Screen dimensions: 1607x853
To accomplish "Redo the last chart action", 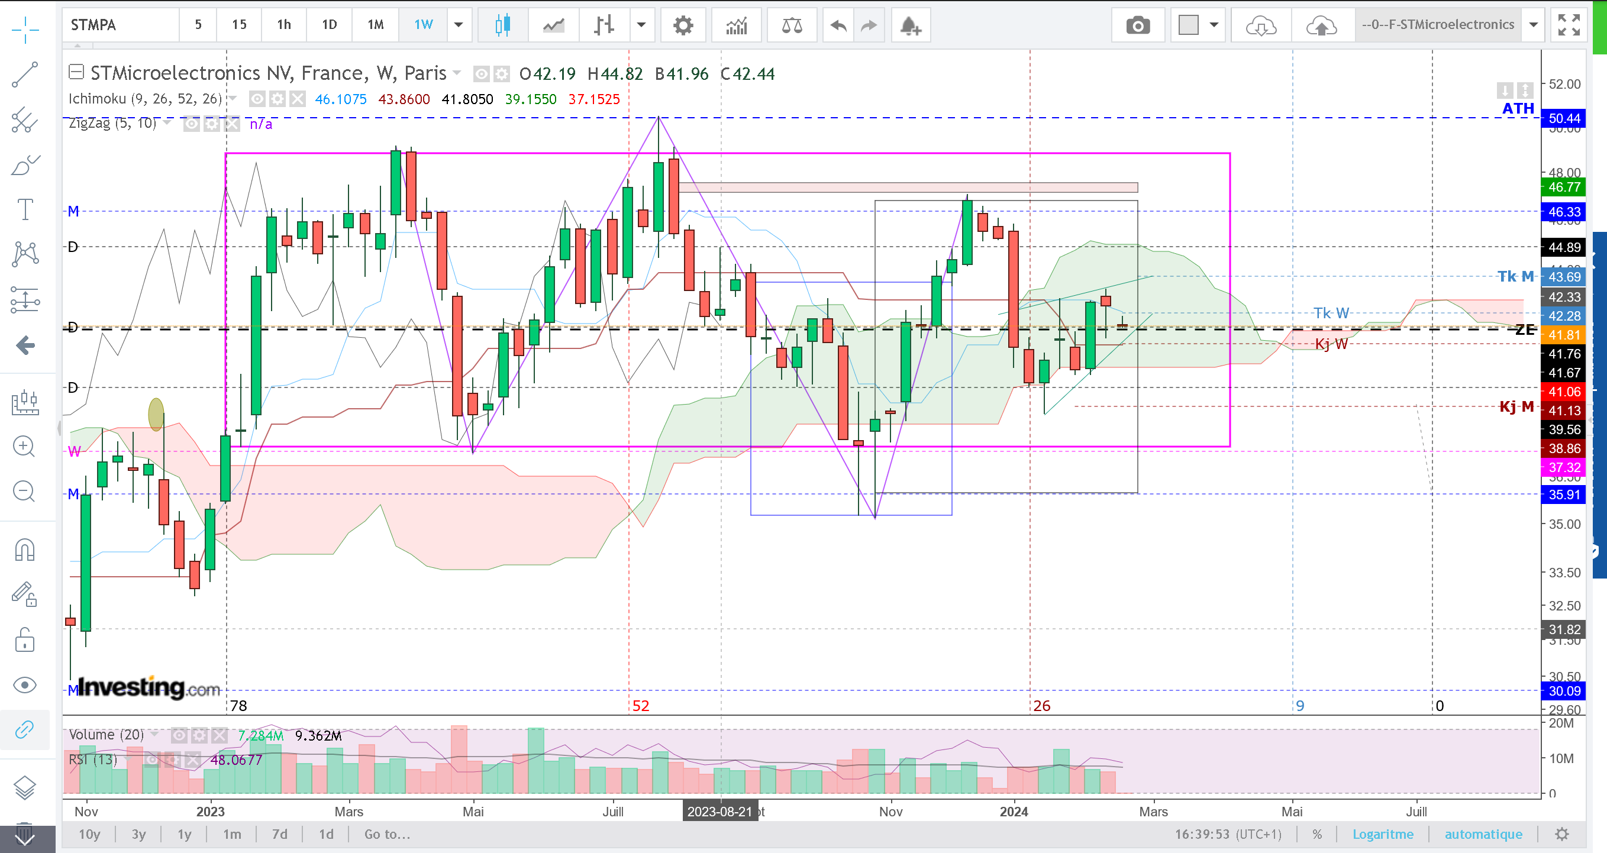I will click(x=869, y=25).
